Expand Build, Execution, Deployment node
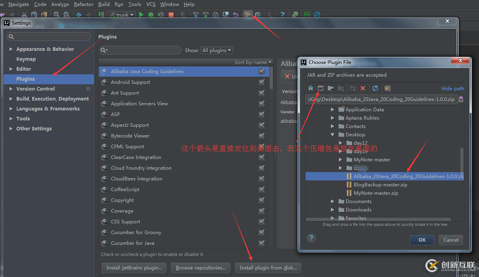Viewport: 479px width, 277px height. tap(11, 99)
